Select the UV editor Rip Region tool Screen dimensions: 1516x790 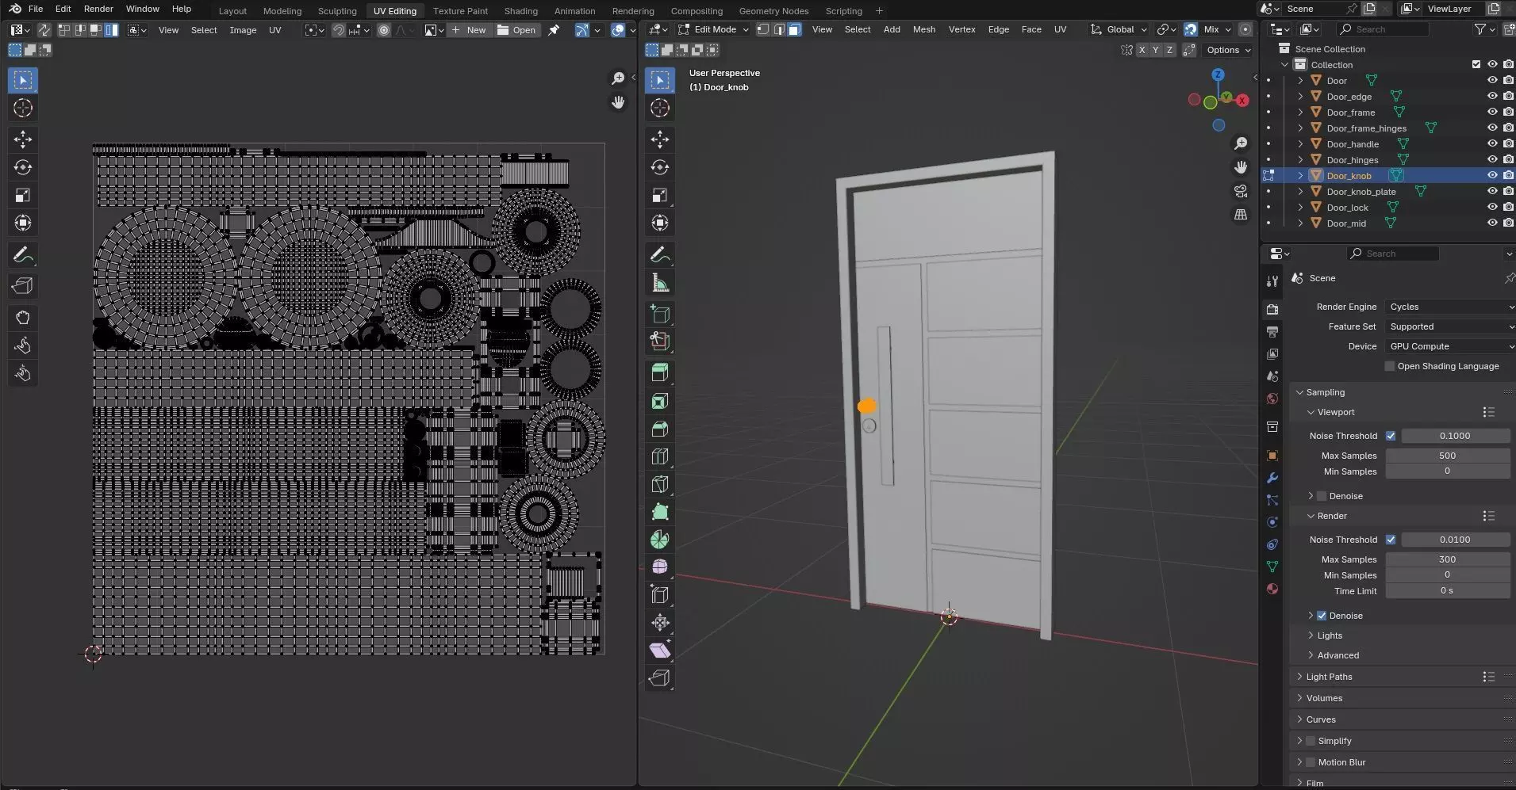(x=22, y=286)
